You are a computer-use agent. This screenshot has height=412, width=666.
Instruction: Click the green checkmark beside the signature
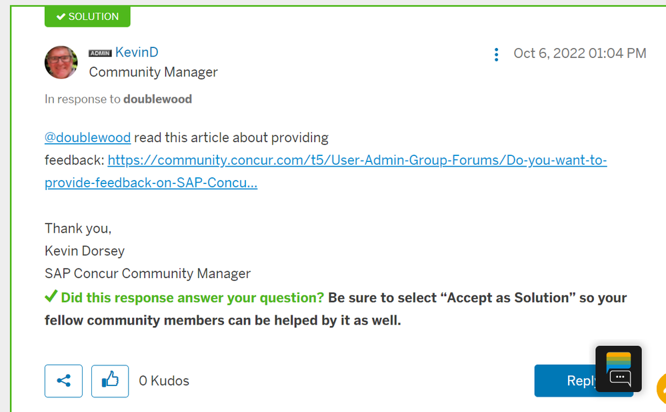click(x=51, y=296)
